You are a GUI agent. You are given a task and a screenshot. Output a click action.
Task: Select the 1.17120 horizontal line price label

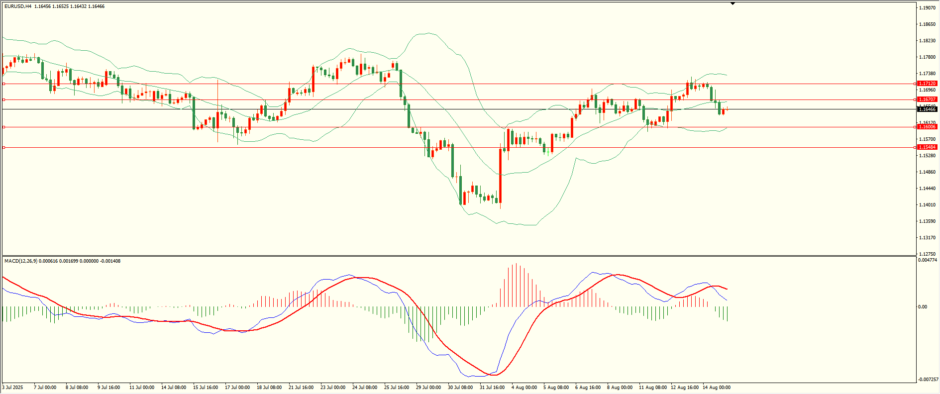(928, 84)
